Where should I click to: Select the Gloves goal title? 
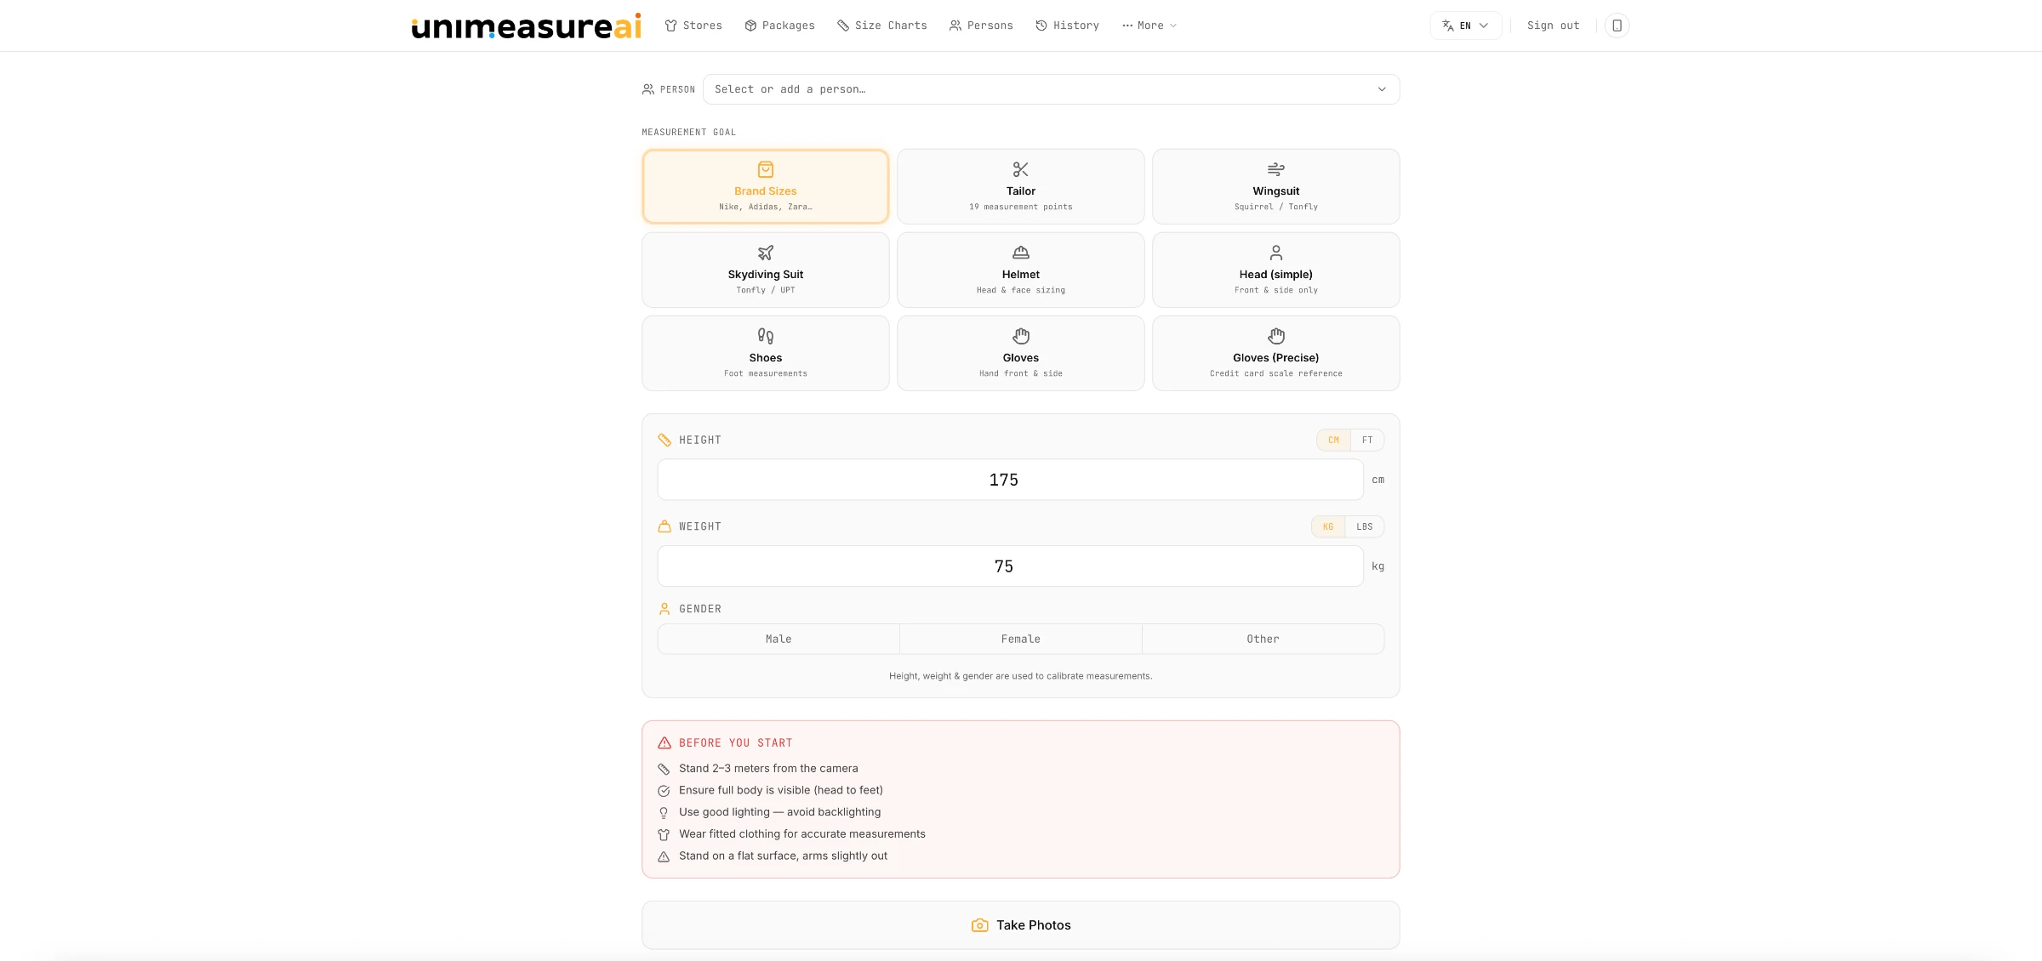pyautogui.click(x=1021, y=358)
